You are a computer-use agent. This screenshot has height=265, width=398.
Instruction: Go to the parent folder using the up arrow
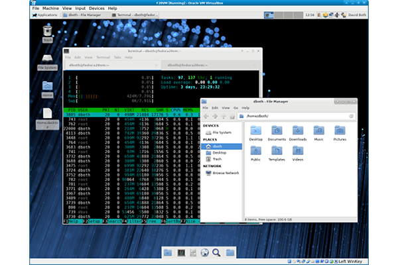click(x=224, y=115)
